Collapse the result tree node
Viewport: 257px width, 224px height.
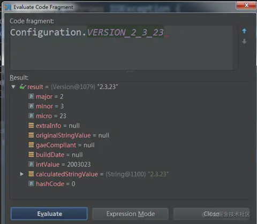13,87
